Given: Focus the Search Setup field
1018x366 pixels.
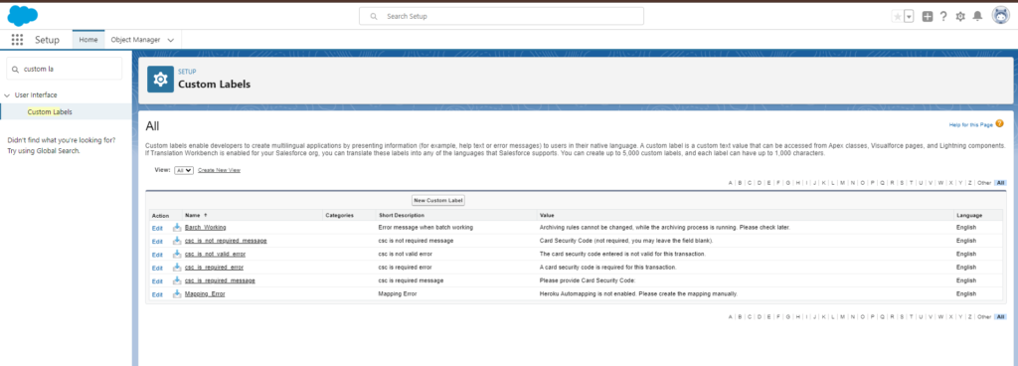Looking at the screenshot, I should [x=501, y=16].
